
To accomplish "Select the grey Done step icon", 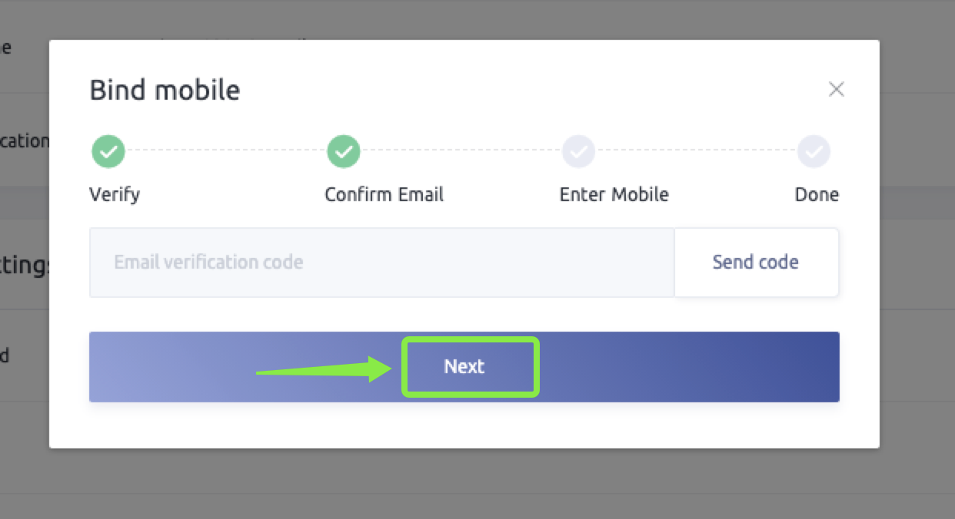I will 814,151.
